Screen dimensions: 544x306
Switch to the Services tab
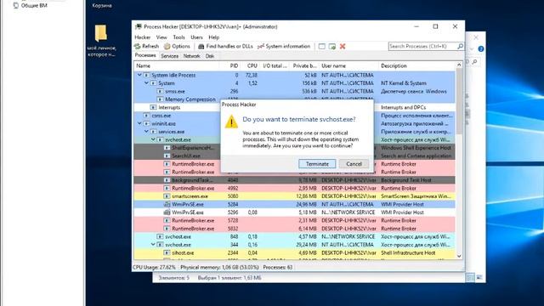tap(170, 56)
